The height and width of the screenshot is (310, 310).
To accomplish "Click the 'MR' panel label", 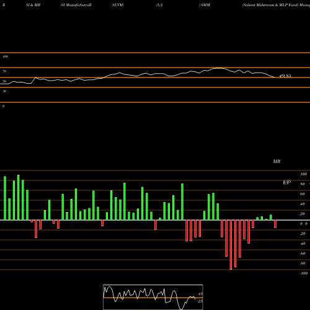I will [x=277, y=161].
